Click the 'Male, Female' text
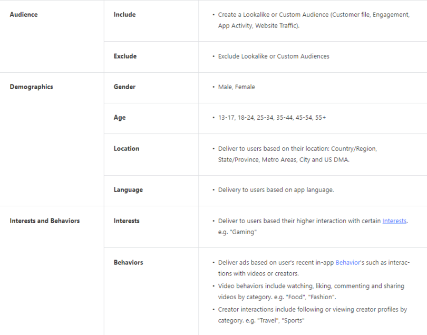 click(236, 87)
